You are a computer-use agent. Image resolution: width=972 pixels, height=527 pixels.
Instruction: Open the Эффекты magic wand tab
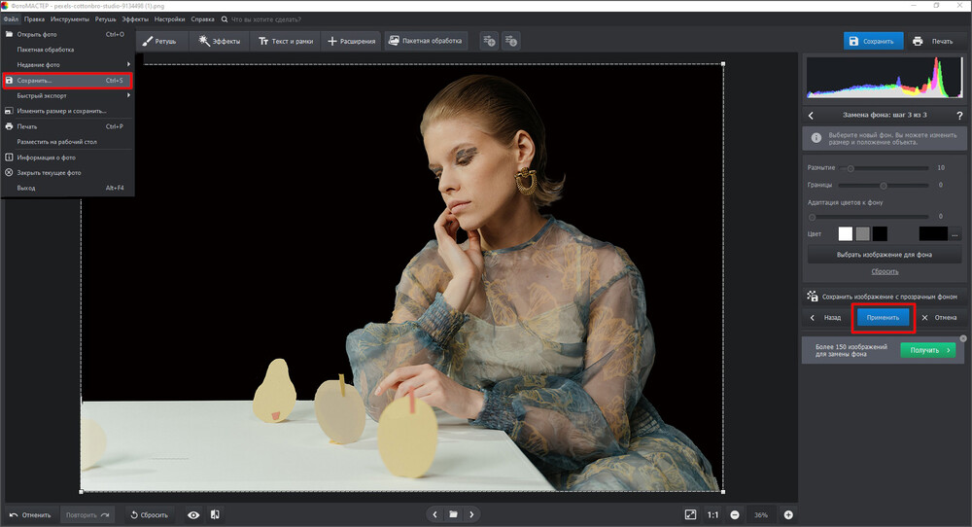click(x=219, y=41)
